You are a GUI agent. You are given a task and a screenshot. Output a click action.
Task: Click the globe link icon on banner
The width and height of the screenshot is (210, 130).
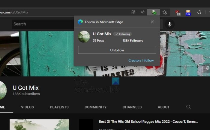point(207,68)
